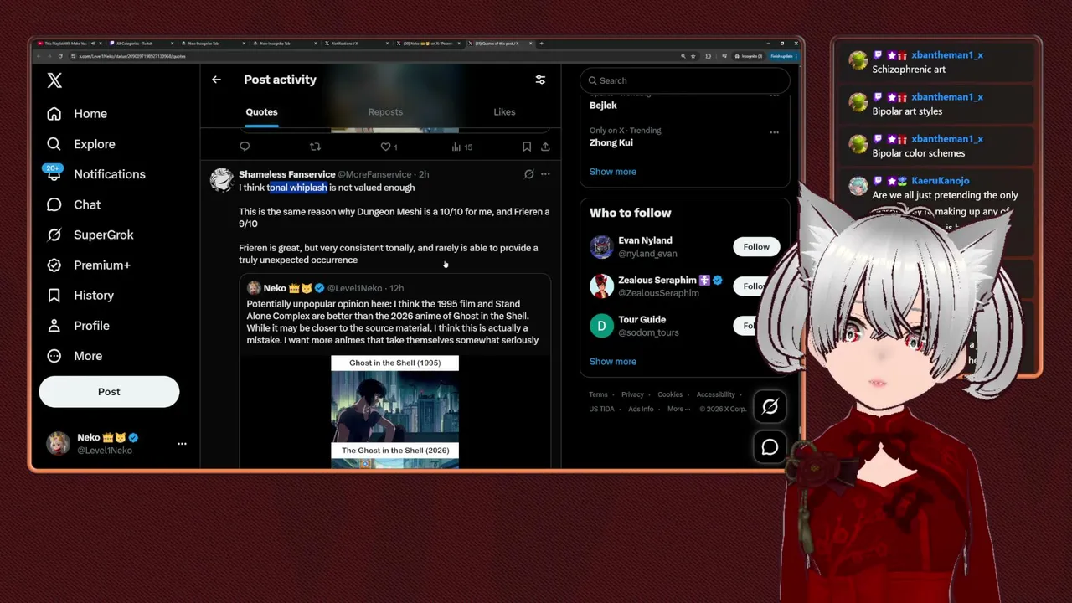View analytics icon showing 15 views
This screenshot has width=1072, height=603.
456,147
